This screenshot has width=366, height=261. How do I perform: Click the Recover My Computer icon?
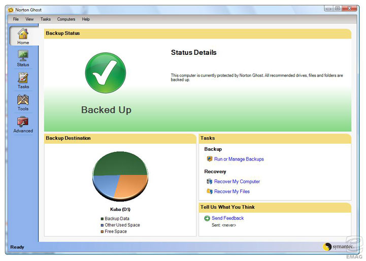click(209, 181)
